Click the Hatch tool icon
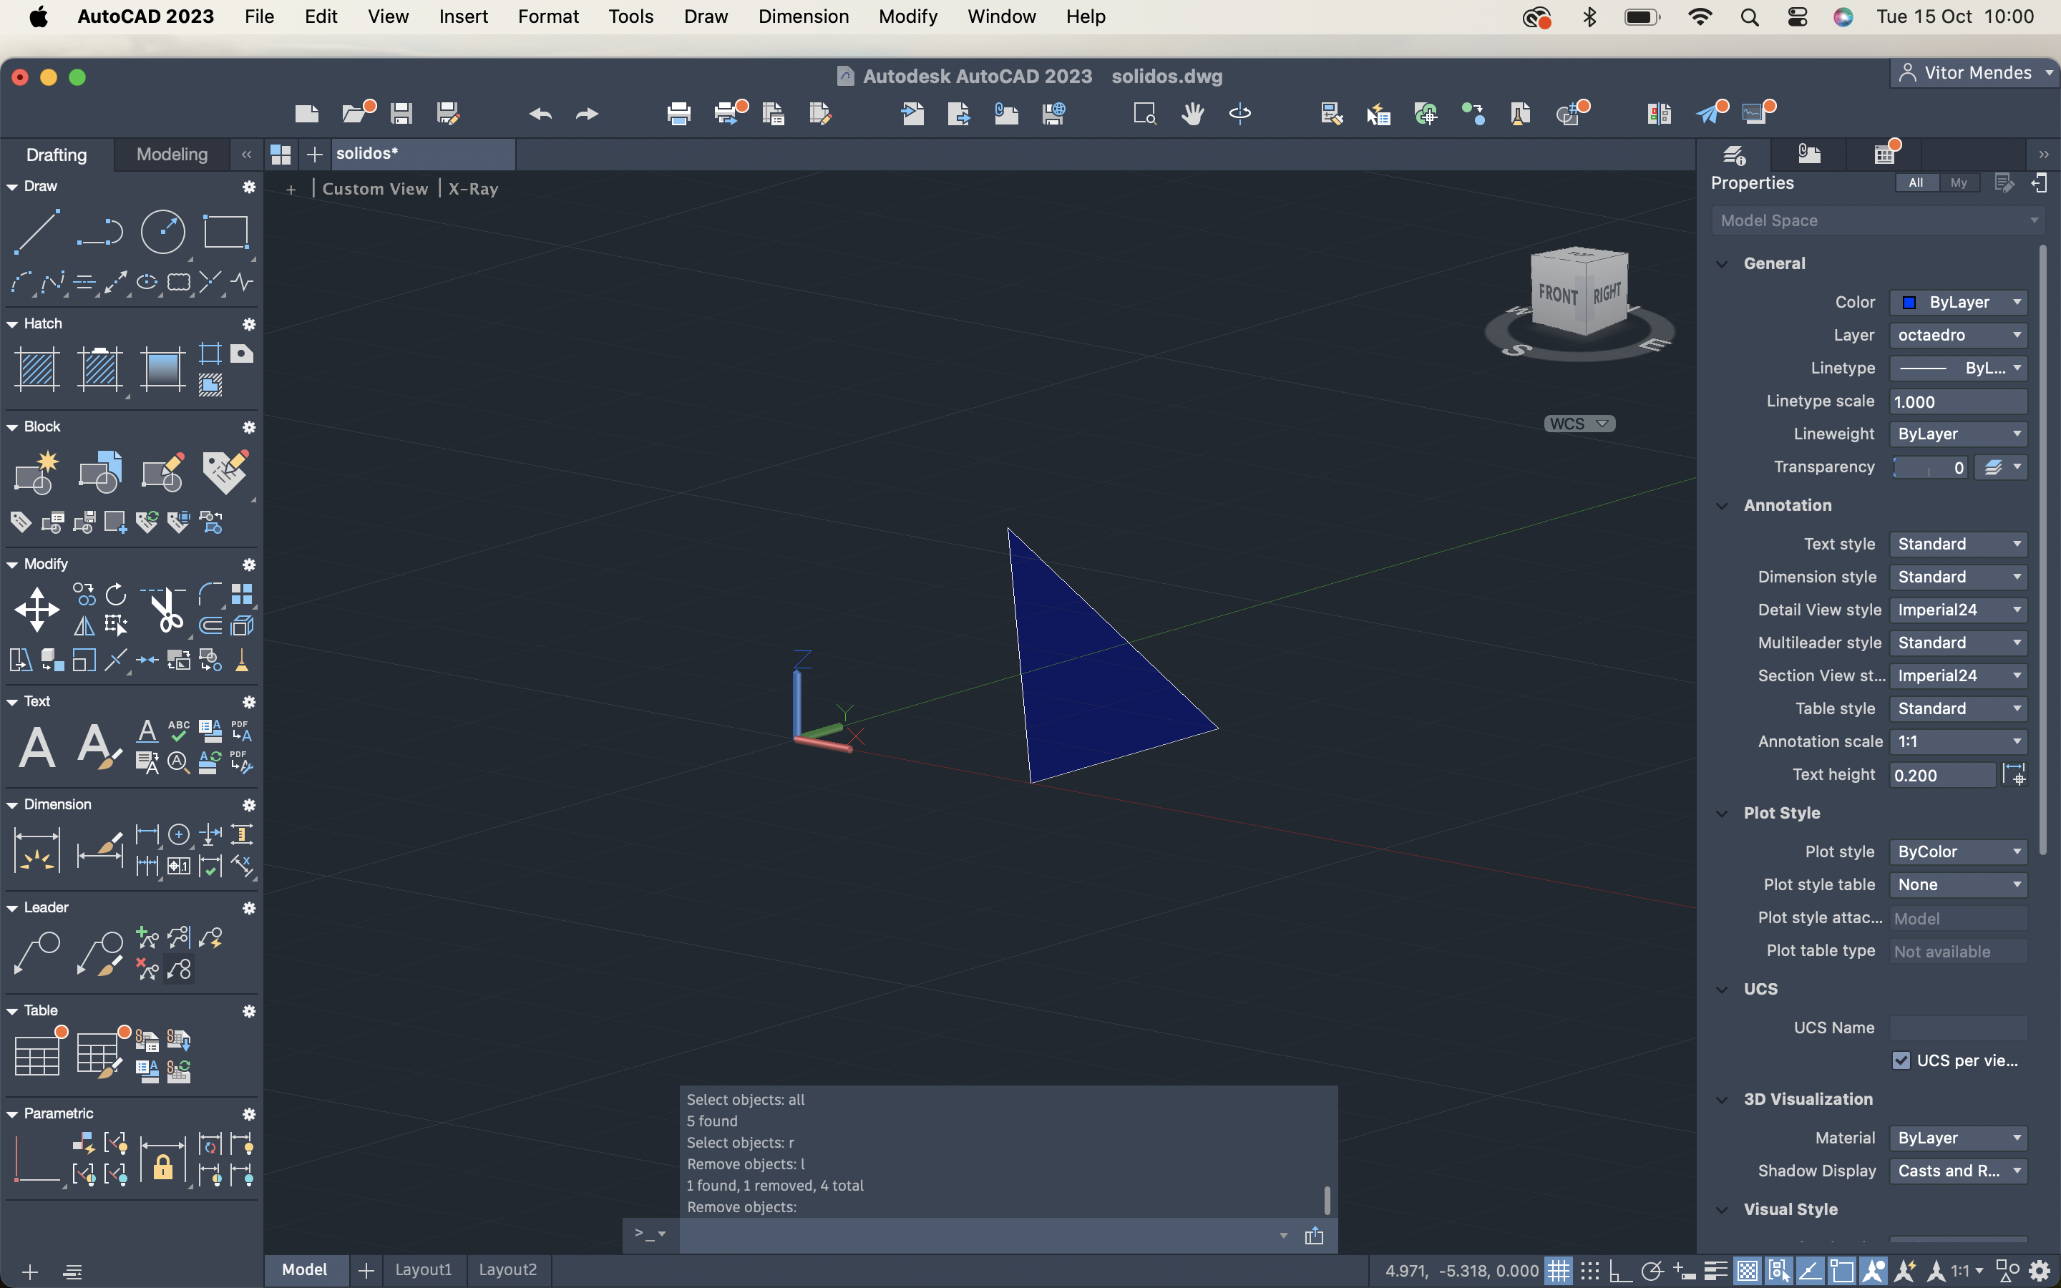2061x1288 pixels. [36, 369]
